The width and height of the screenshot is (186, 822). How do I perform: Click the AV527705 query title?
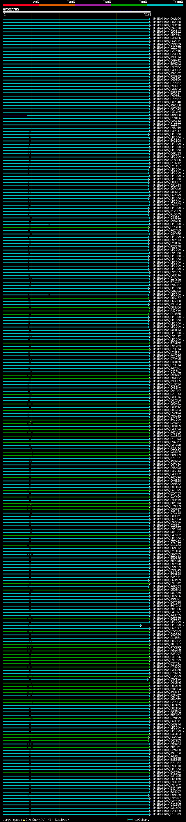pyautogui.click(x=11, y=10)
